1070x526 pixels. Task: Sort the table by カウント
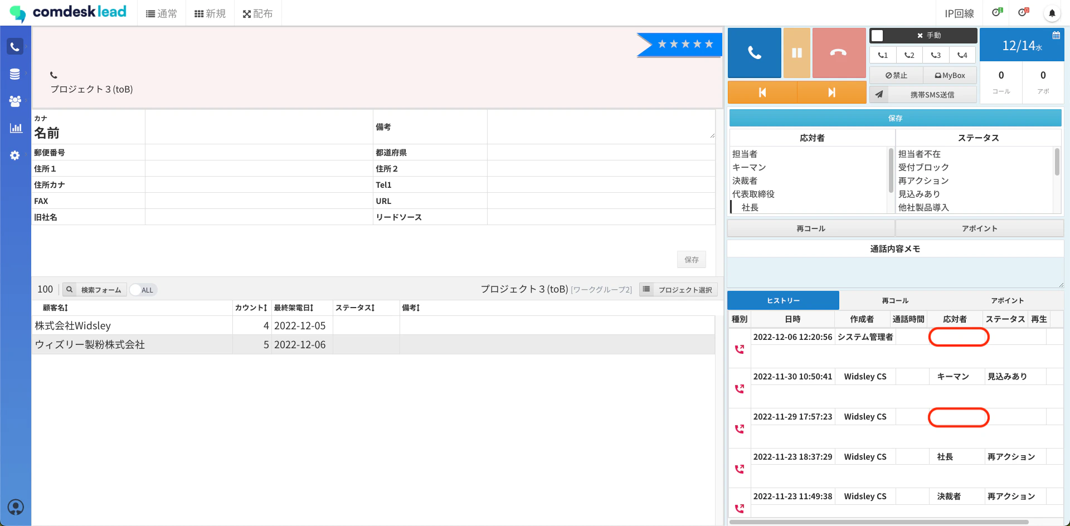(x=251, y=308)
